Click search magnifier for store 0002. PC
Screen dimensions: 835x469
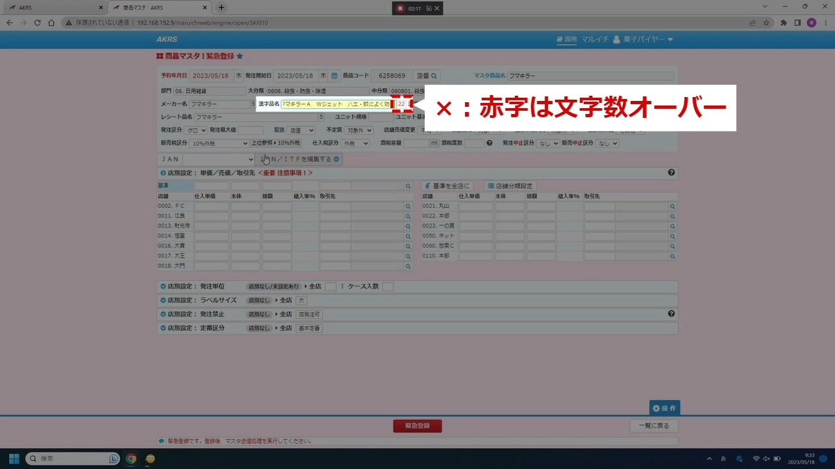point(408,206)
